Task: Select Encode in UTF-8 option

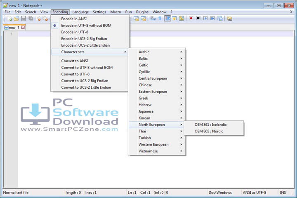Action: tap(90, 32)
